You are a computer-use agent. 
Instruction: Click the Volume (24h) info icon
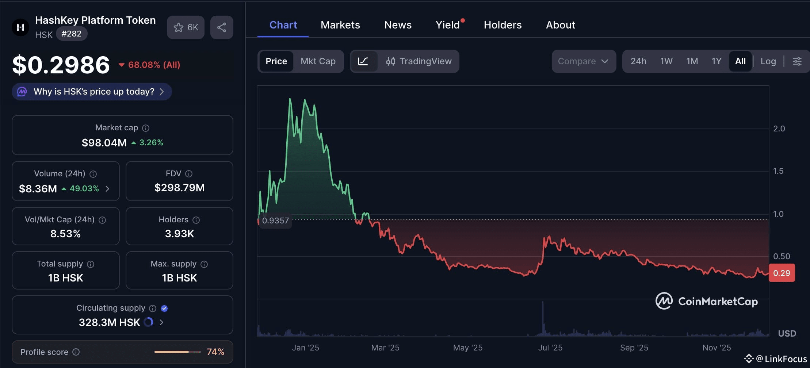pyautogui.click(x=93, y=174)
